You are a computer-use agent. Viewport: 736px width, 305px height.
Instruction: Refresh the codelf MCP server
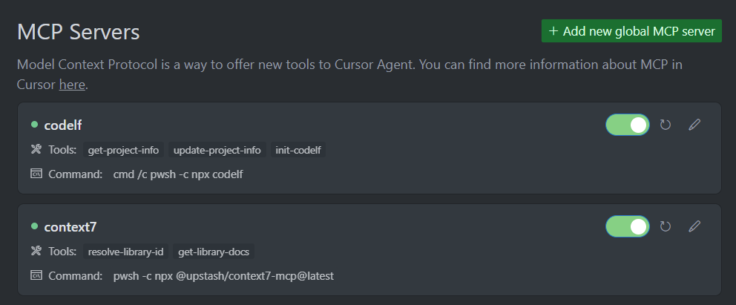click(x=665, y=125)
